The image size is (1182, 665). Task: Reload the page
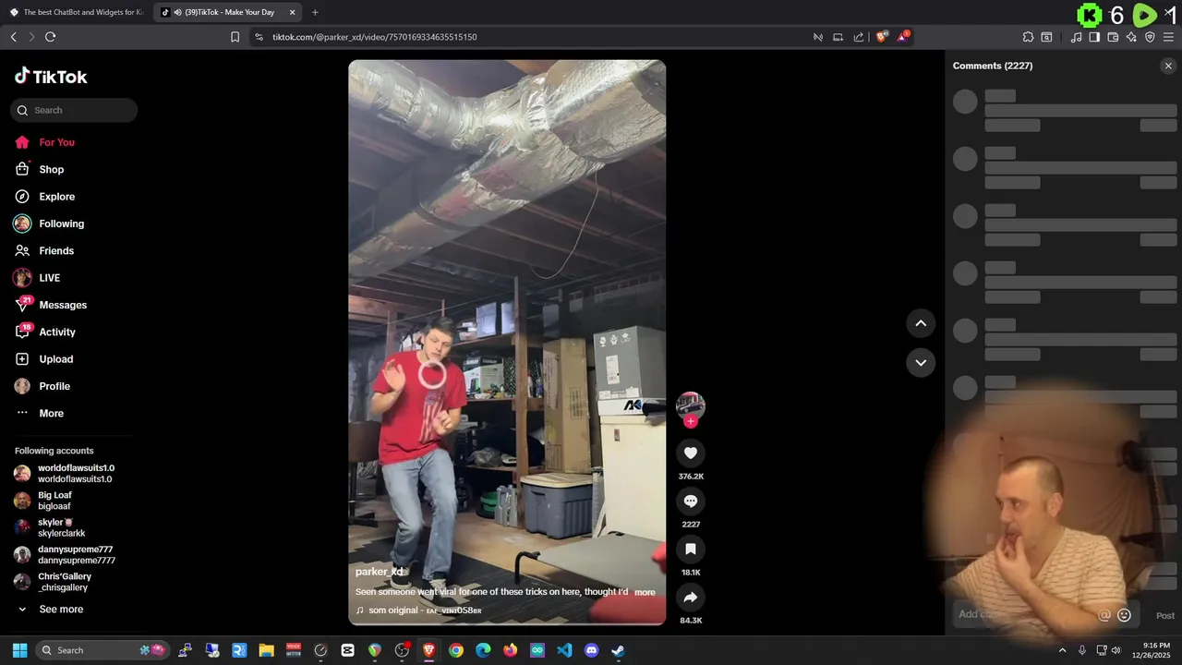[x=50, y=37]
